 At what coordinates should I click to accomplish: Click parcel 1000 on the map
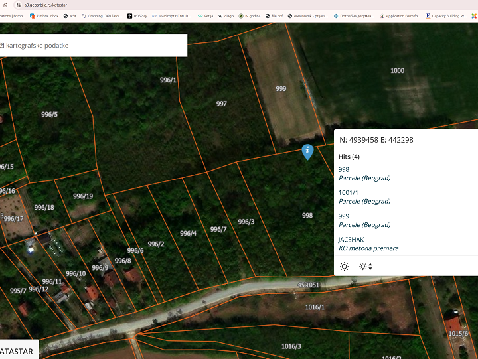[x=397, y=71]
